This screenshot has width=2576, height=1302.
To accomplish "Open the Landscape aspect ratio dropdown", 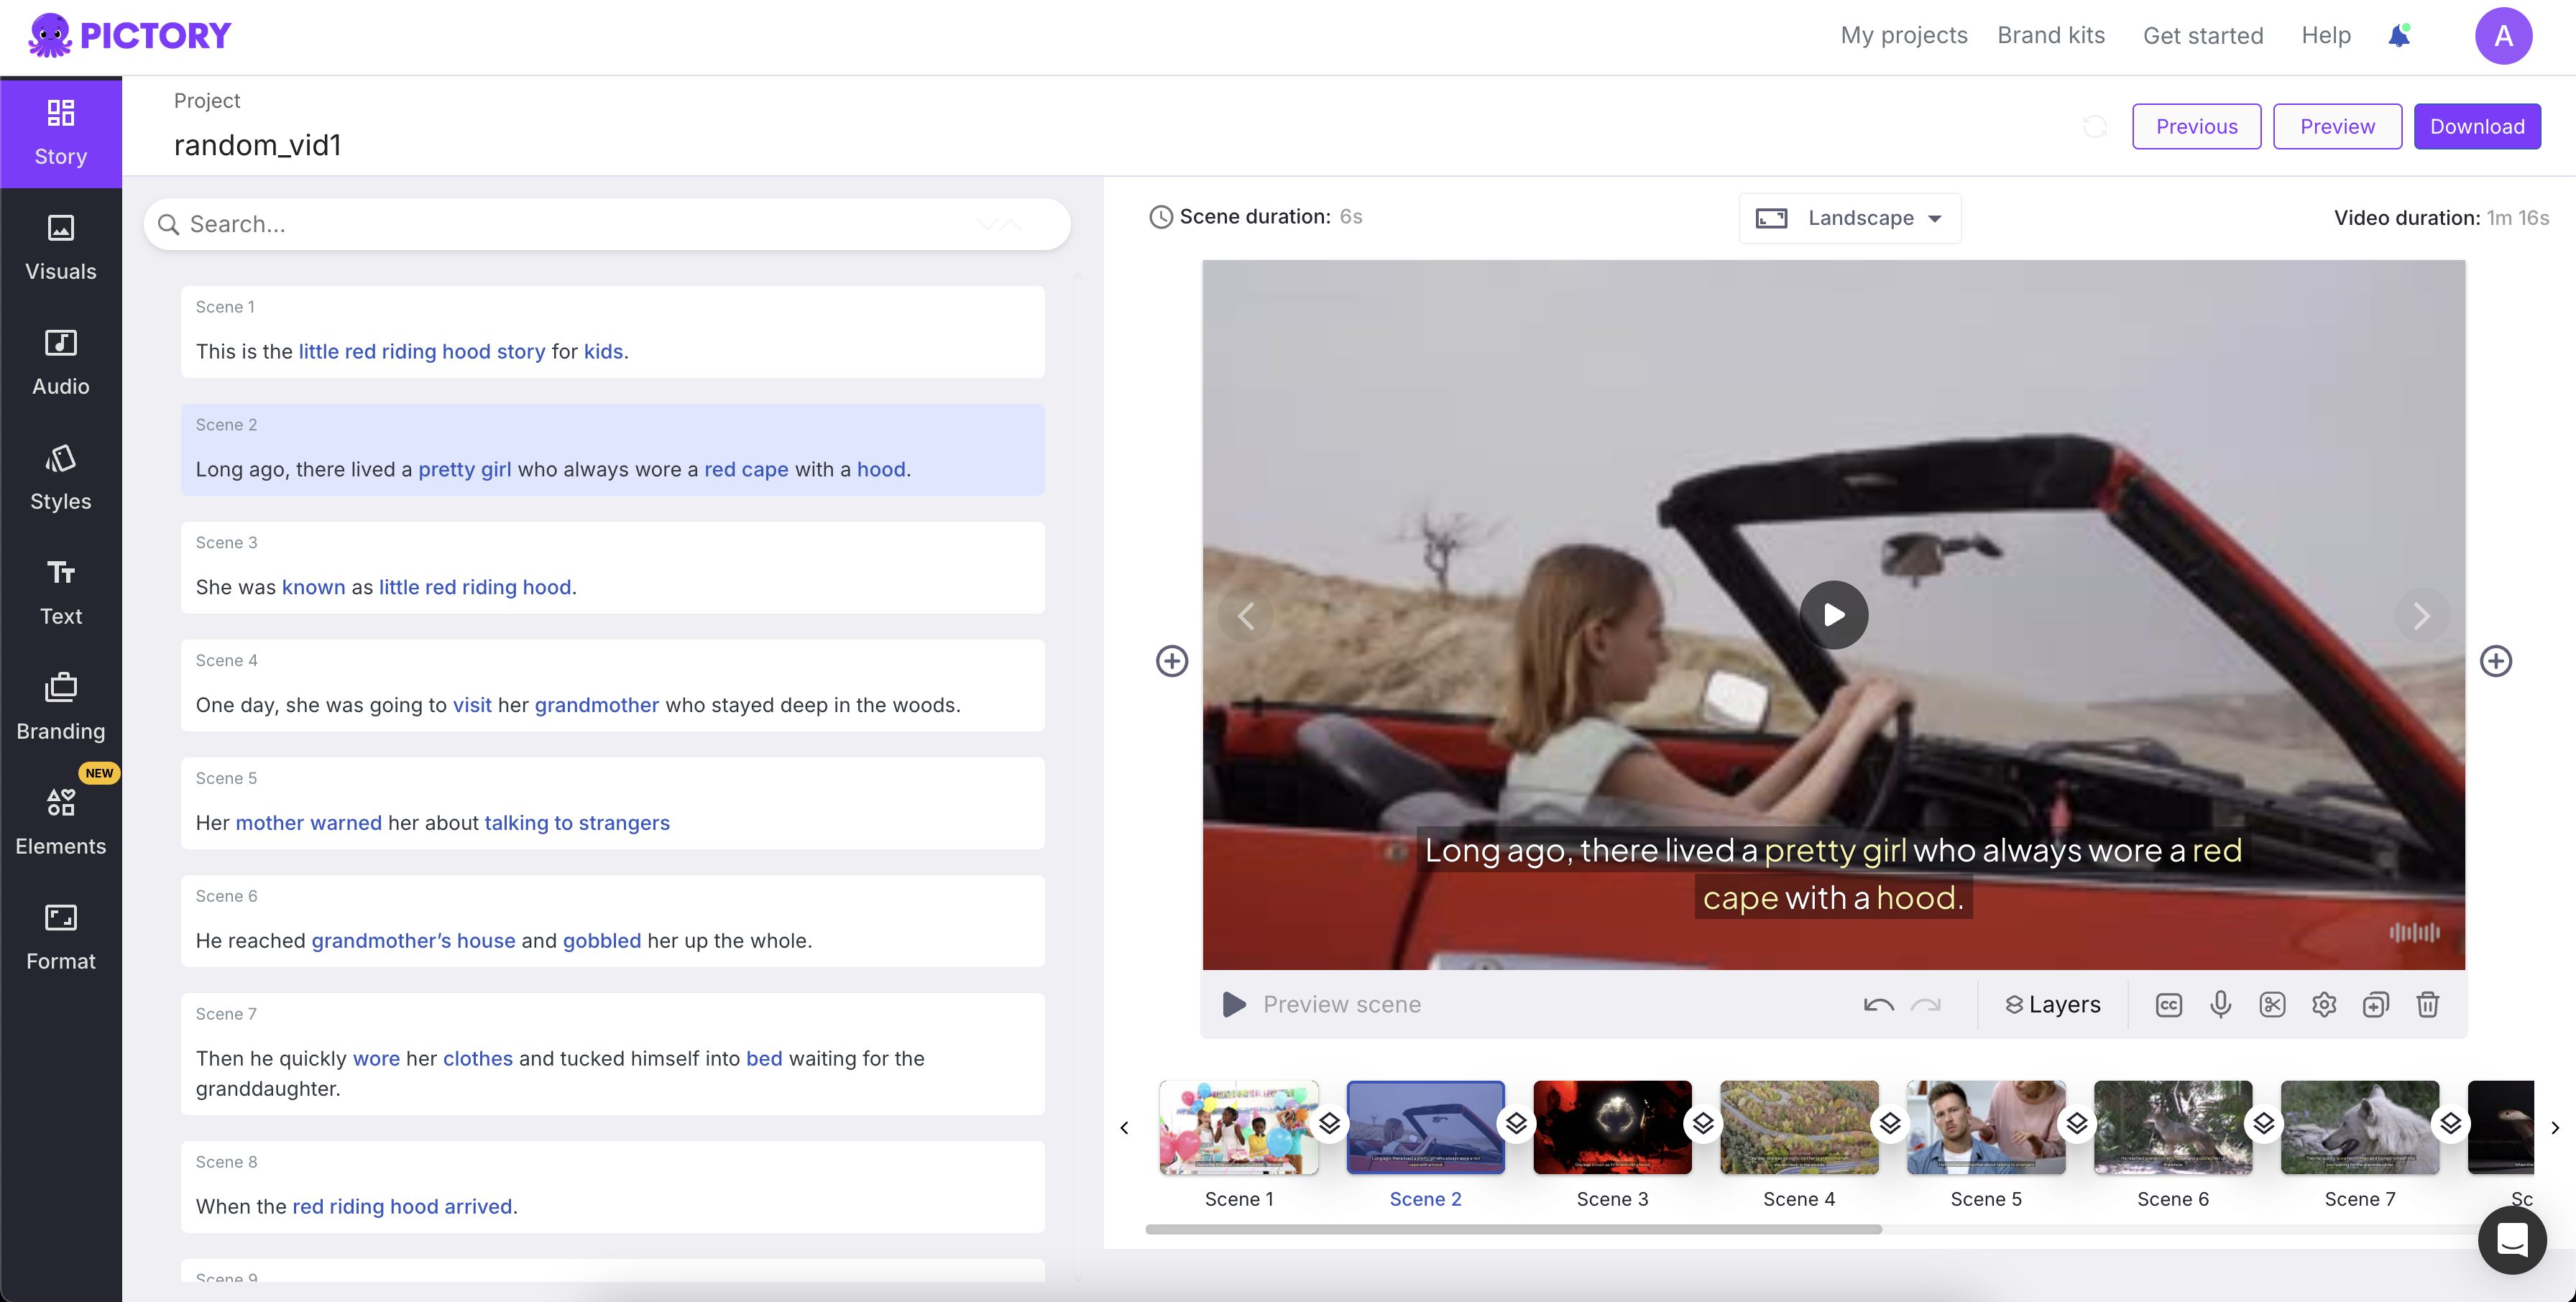I will pyautogui.click(x=1850, y=218).
